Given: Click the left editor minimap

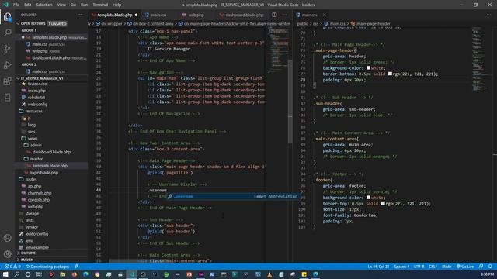Looking at the screenshot, I should click(278, 50).
